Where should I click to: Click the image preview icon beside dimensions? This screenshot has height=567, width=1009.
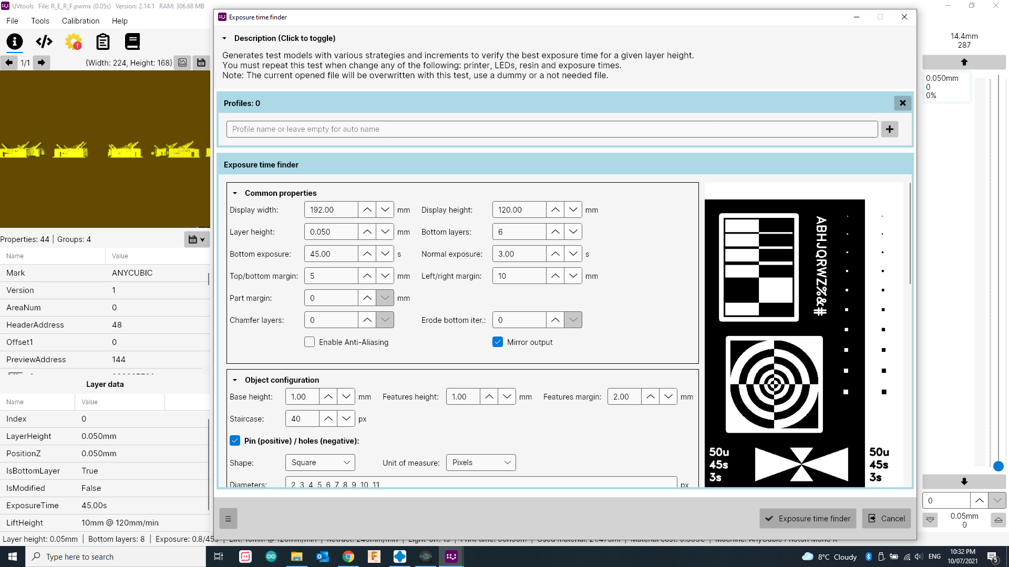pos(182,62)
